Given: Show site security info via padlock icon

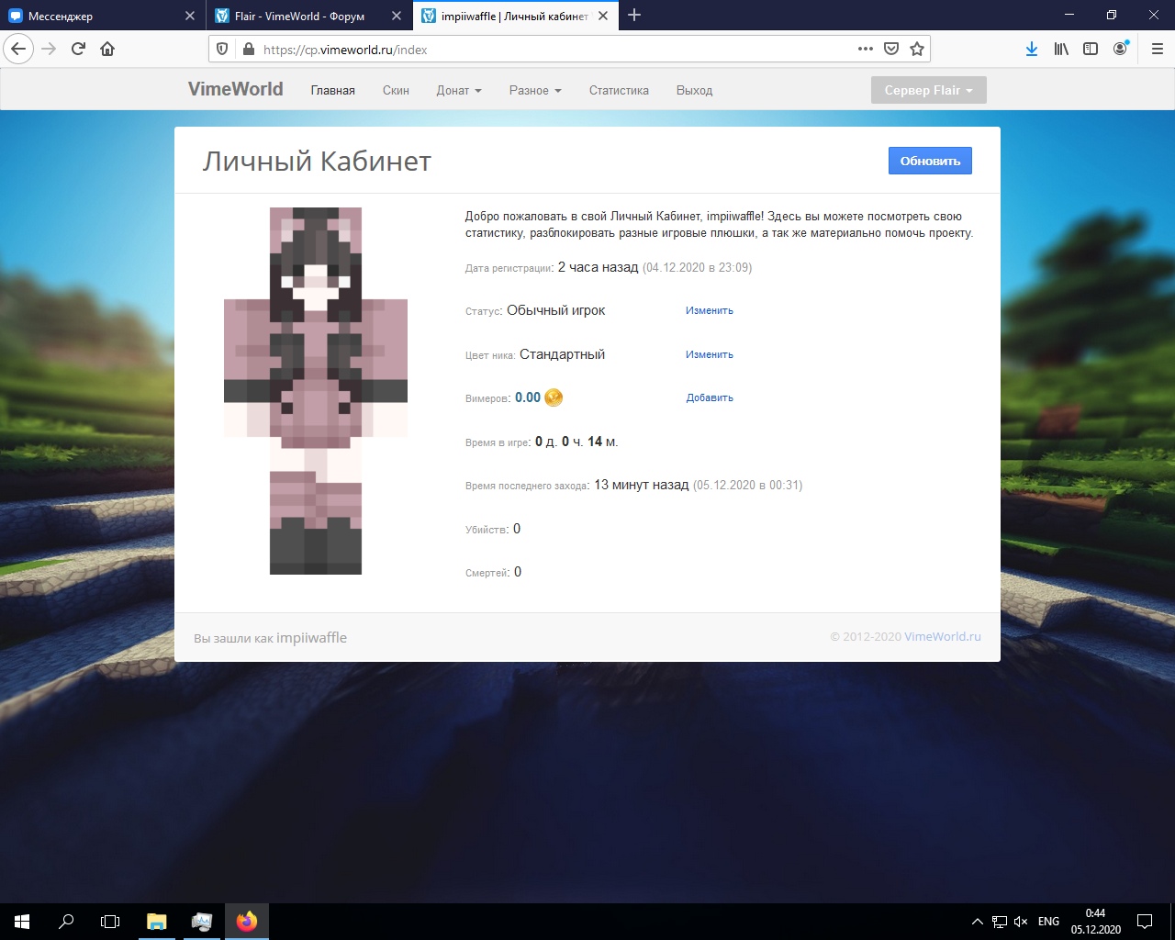Looking at the screenshot, I should [247, 50].
